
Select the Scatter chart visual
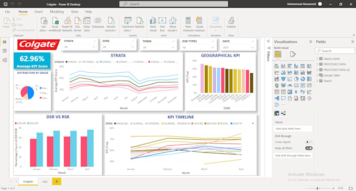tap(290, 79)
